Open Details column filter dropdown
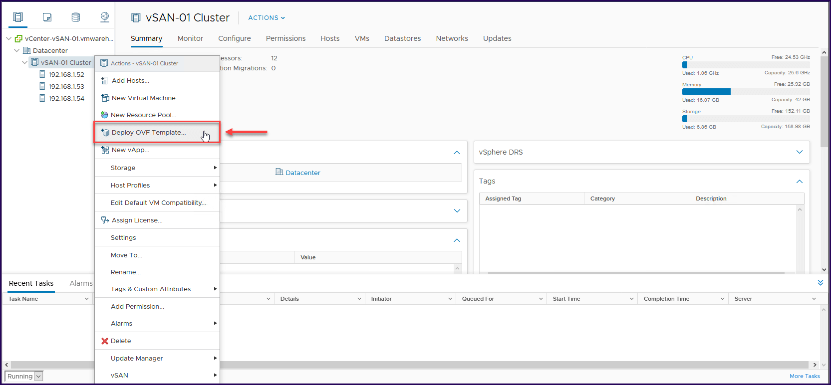The width and height of the screenshot is (831, 385). [x=359, y=299]
